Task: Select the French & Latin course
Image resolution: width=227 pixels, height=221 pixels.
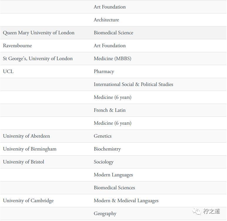Action: (x=110, y=110)
